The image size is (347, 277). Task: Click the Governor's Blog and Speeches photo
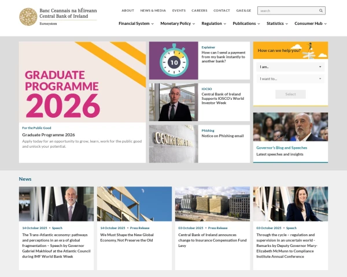point(290,126)
